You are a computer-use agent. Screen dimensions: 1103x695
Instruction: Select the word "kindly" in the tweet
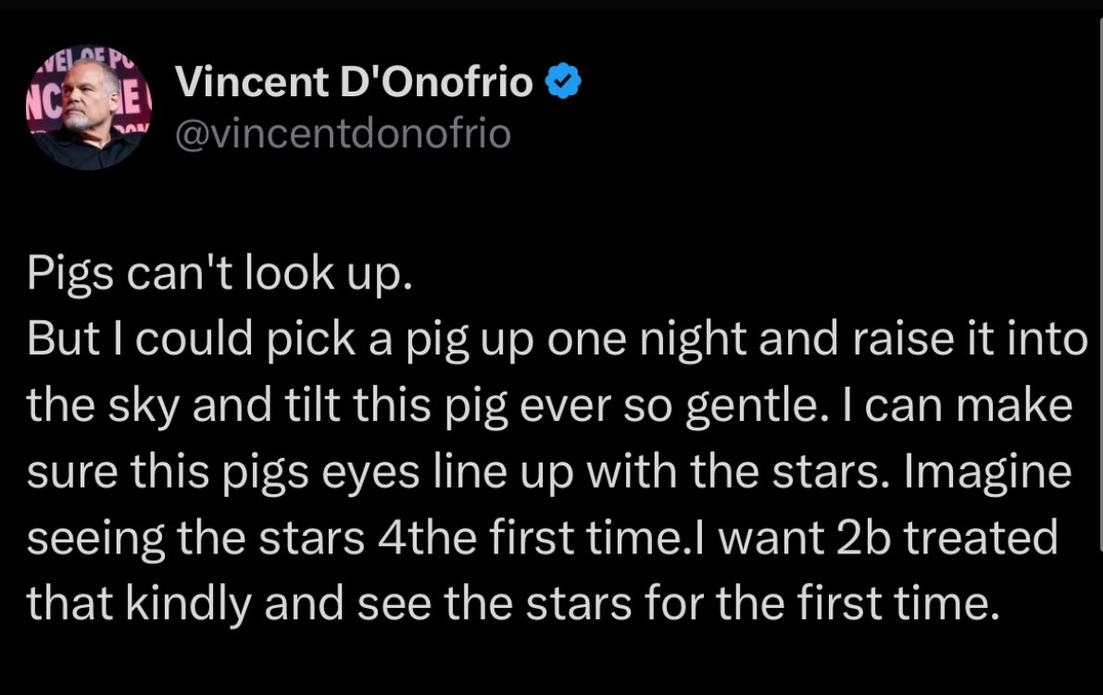click(189, 604)
